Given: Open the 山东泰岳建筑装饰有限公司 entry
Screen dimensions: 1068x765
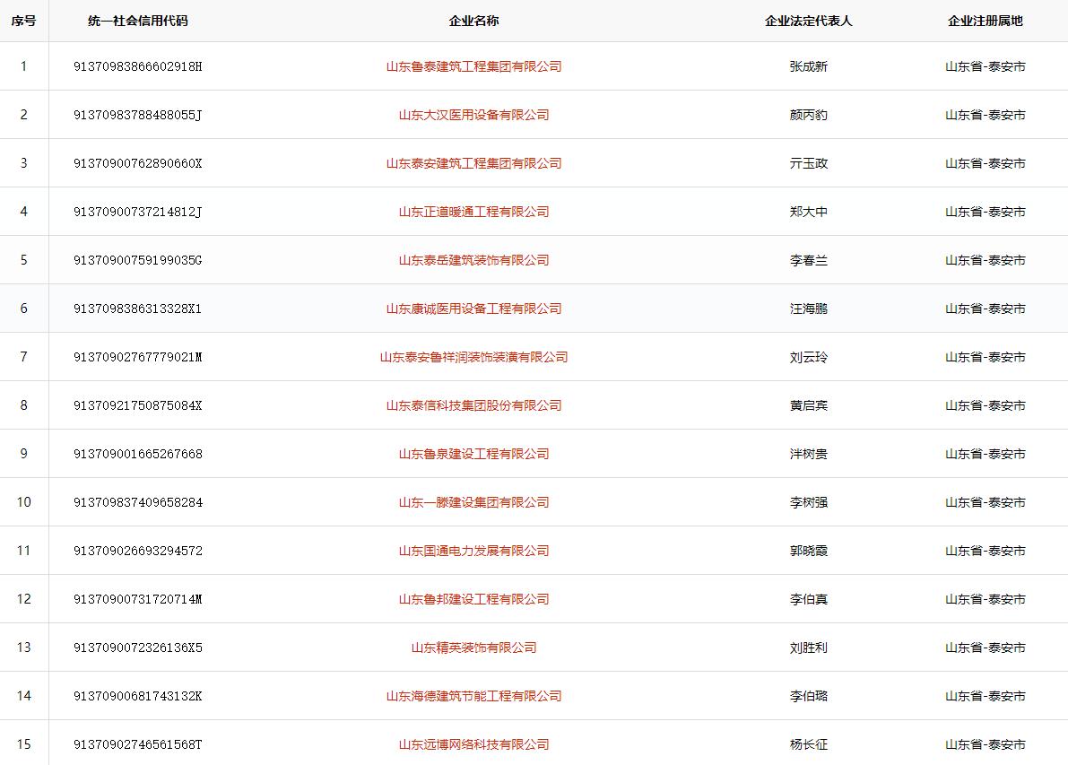Looking at the screenshot, I should point(473,260).
